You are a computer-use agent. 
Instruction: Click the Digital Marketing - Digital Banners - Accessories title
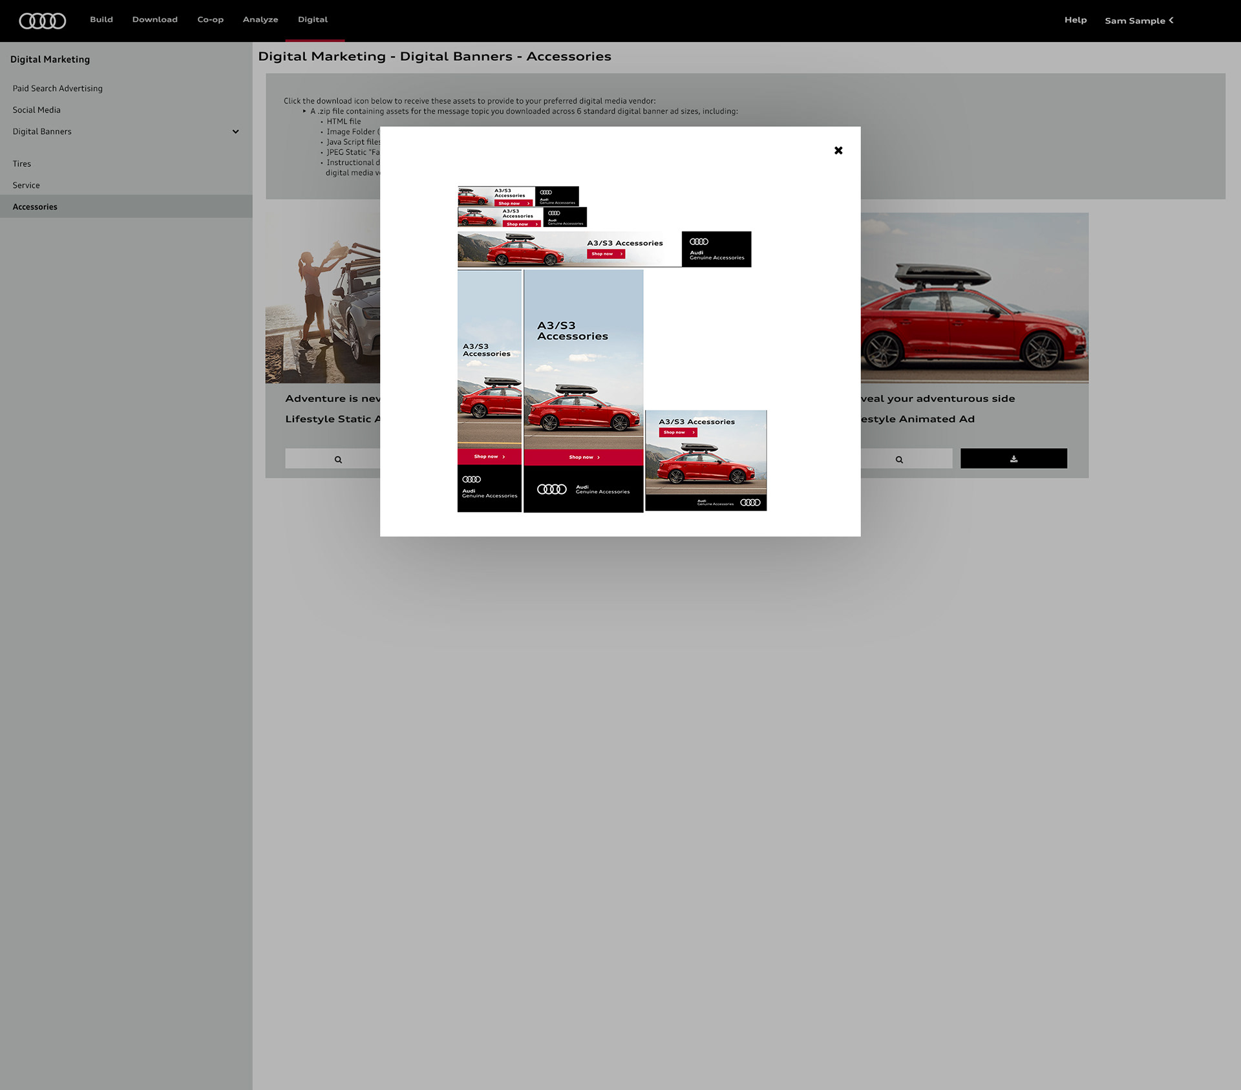click(434, 56)
